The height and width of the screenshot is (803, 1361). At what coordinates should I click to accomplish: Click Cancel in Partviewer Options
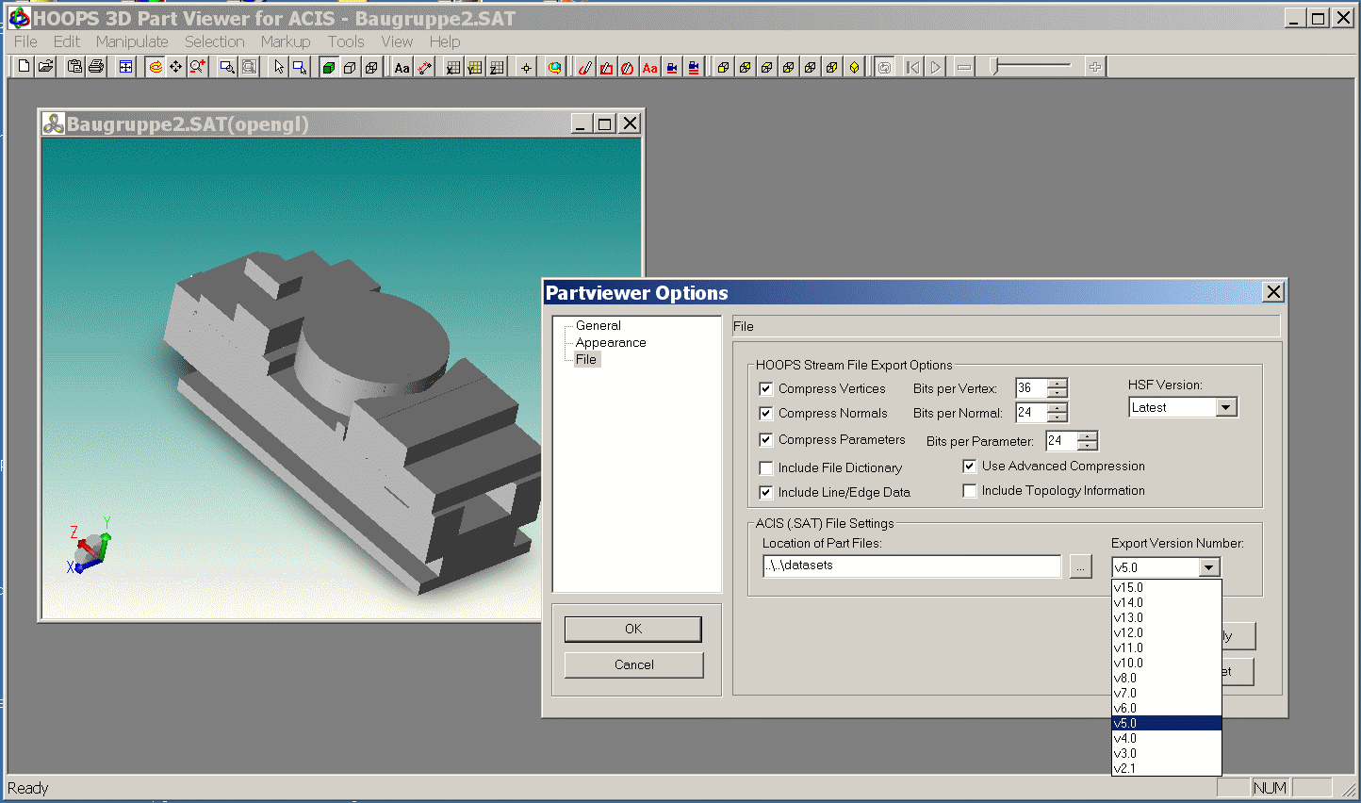point(633,664)
